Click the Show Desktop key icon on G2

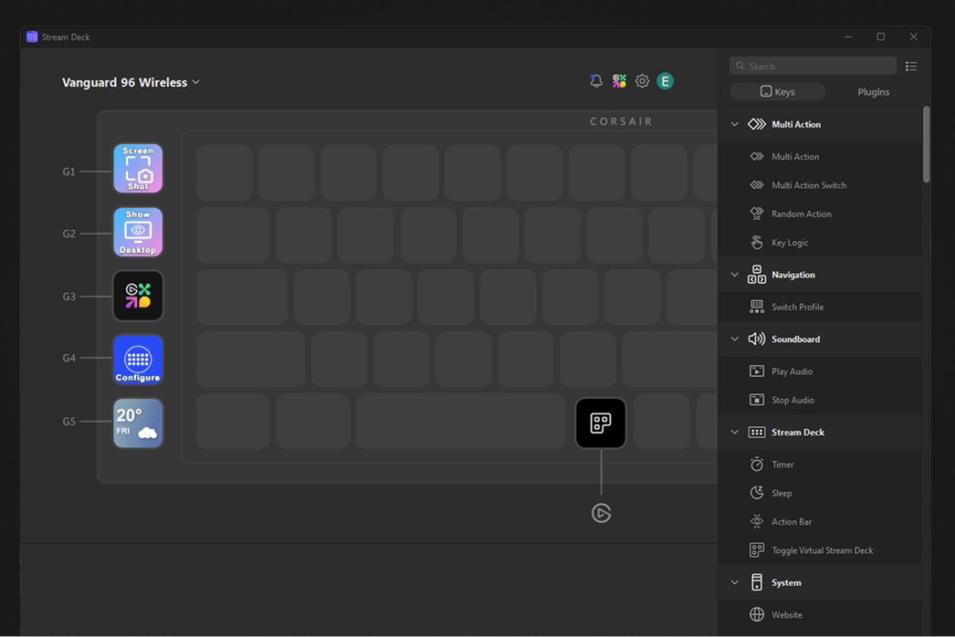click(x=138, y=232)
